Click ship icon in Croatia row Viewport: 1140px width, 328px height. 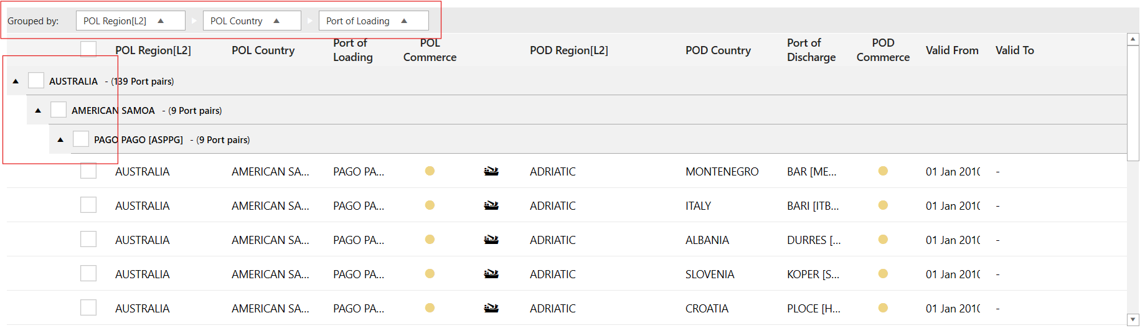pyautogui.click(x=491, y=308)
